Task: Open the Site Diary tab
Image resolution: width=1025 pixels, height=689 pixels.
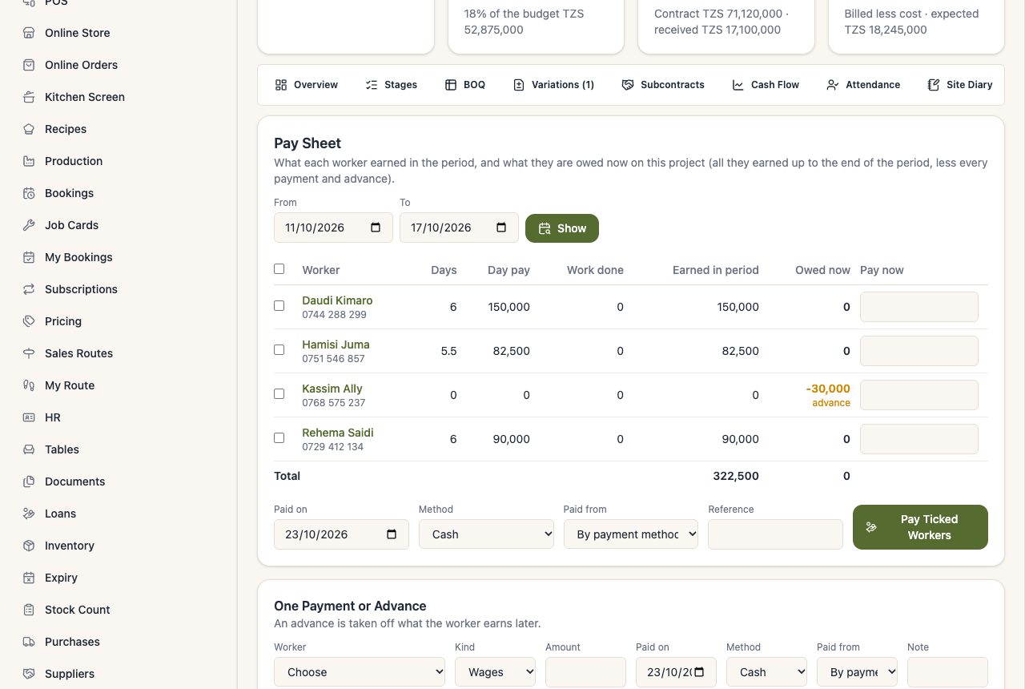Action: [960, 85]
